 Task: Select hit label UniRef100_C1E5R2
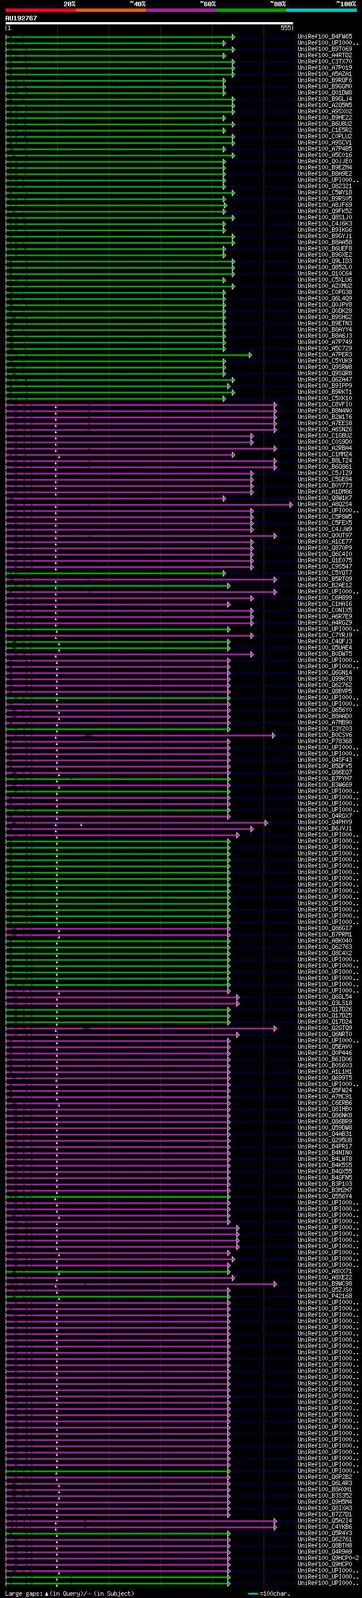click(x=325, y=130)
